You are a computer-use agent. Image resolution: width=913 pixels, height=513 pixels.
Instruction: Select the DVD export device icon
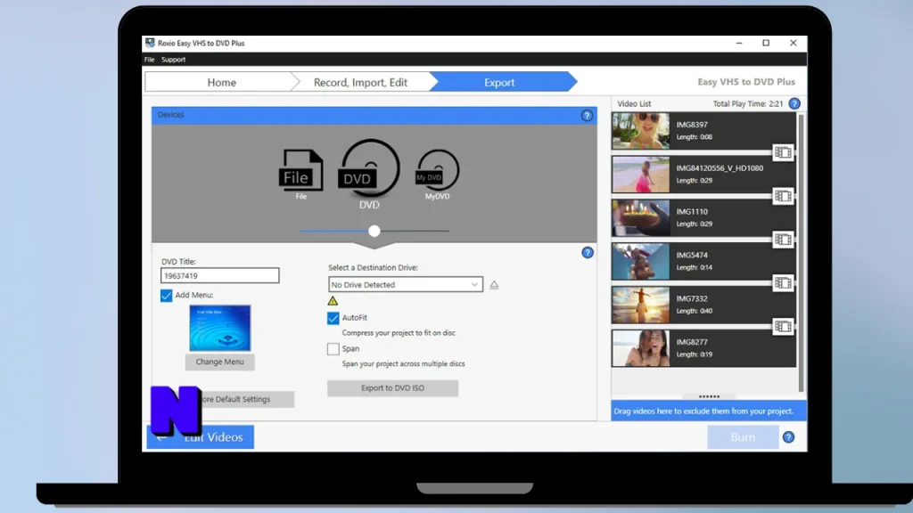point(368,168)
